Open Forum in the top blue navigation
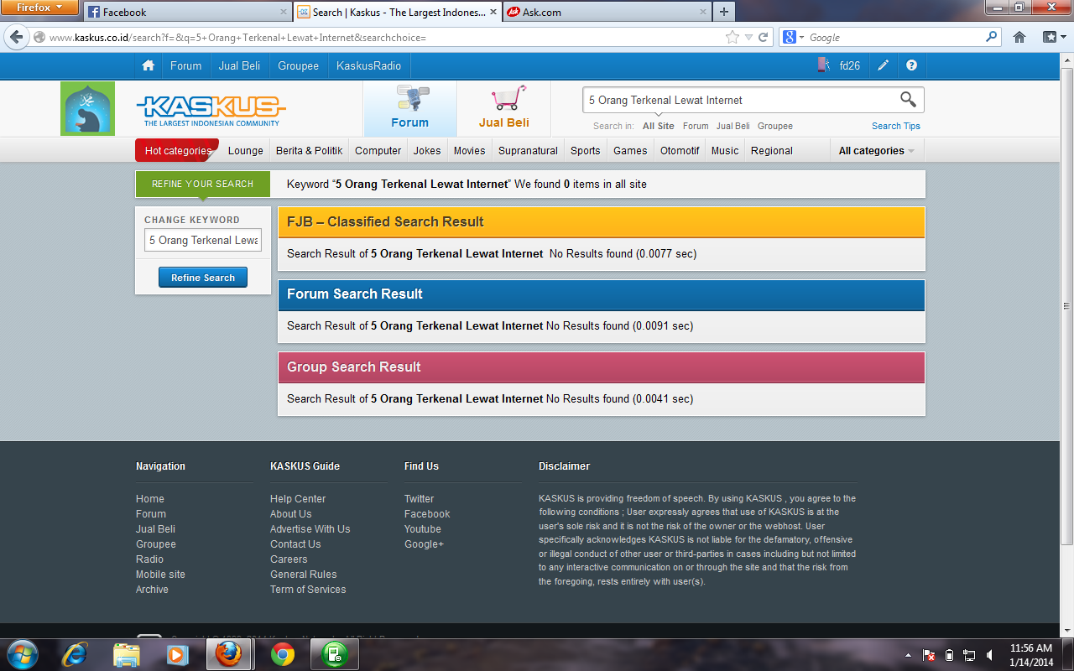 tap(185, 65)
